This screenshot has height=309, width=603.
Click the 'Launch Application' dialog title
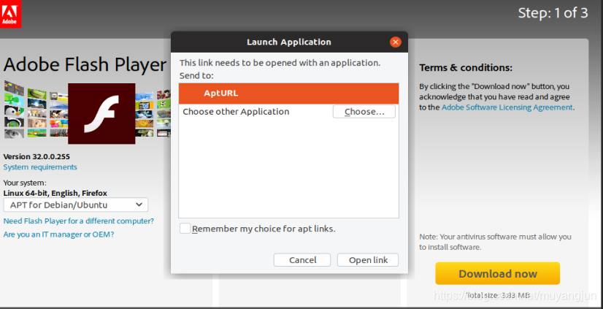click(x=289, y=42)
